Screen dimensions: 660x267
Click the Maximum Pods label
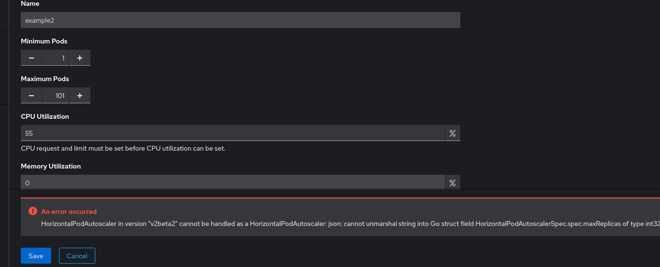coord(45,79)
